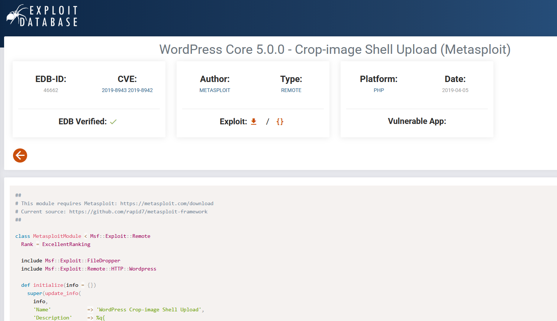Click the include FileDropper code line
The height and width of the screenshot is (321, 557).
(71, 261)
